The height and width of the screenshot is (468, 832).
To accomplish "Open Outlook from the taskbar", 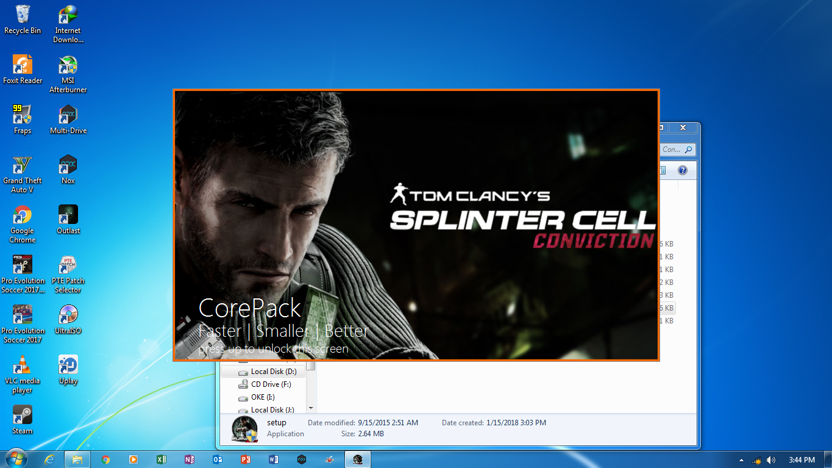I will [x=218, y=459].
